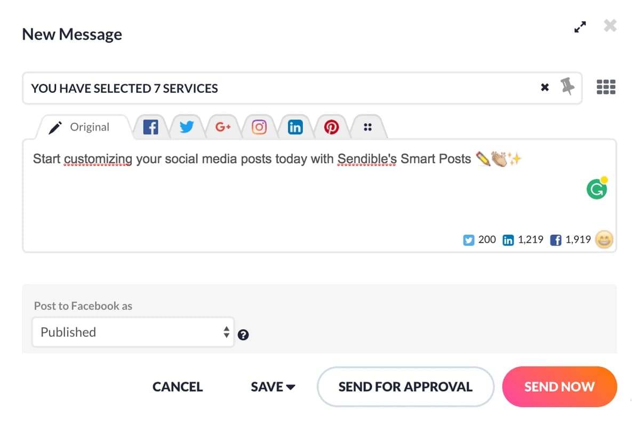Viewport: 640px width, 422px height.
Task: Click the pin icon in services field
Action: tap(567, 86)
